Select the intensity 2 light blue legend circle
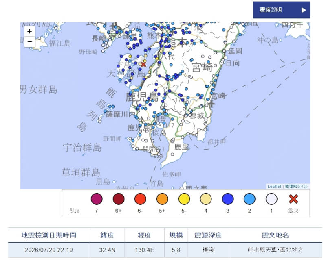 coord(249,199)
